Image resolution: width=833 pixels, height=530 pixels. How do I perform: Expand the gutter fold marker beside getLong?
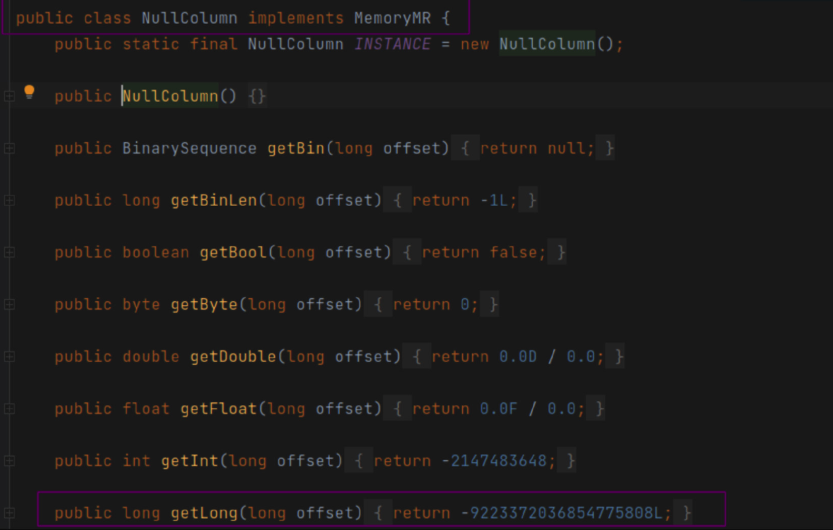[x=9, y=513]
